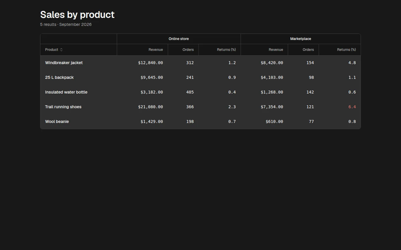The width and height of the screenshot is (401, 250).
Task: Click the 0.4 returns value
Action: (x=232, y=92)
